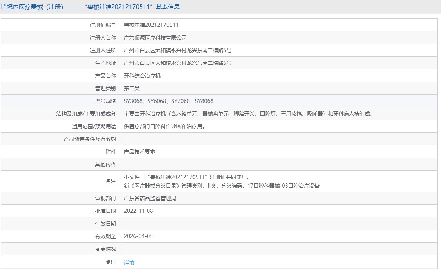The height and width of the screenshot is (271, 441).
Task: Click the lightbulb icon beside 注
Action: [108, 262]
